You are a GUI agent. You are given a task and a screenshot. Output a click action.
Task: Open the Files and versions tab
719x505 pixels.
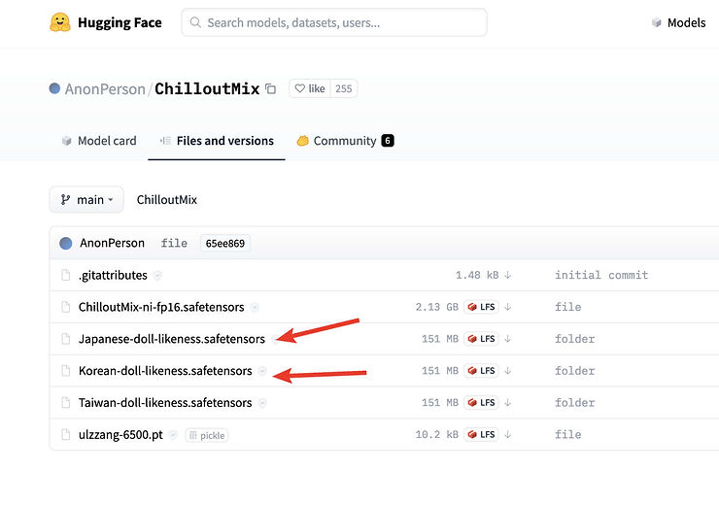(x=217, y=141)
